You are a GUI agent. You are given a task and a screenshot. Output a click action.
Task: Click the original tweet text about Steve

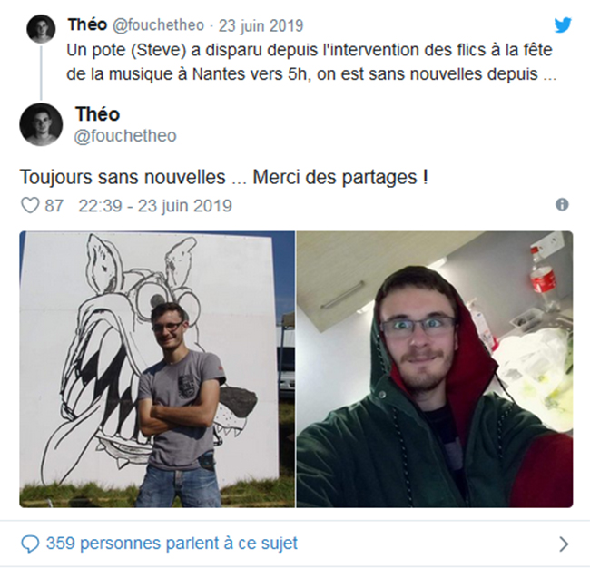311,62
